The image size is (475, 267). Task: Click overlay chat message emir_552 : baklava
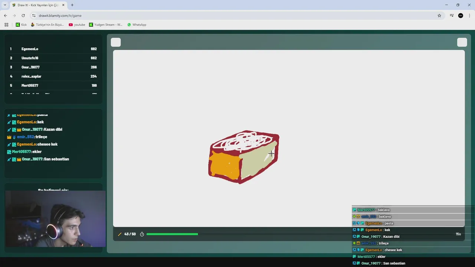point(372,217)
